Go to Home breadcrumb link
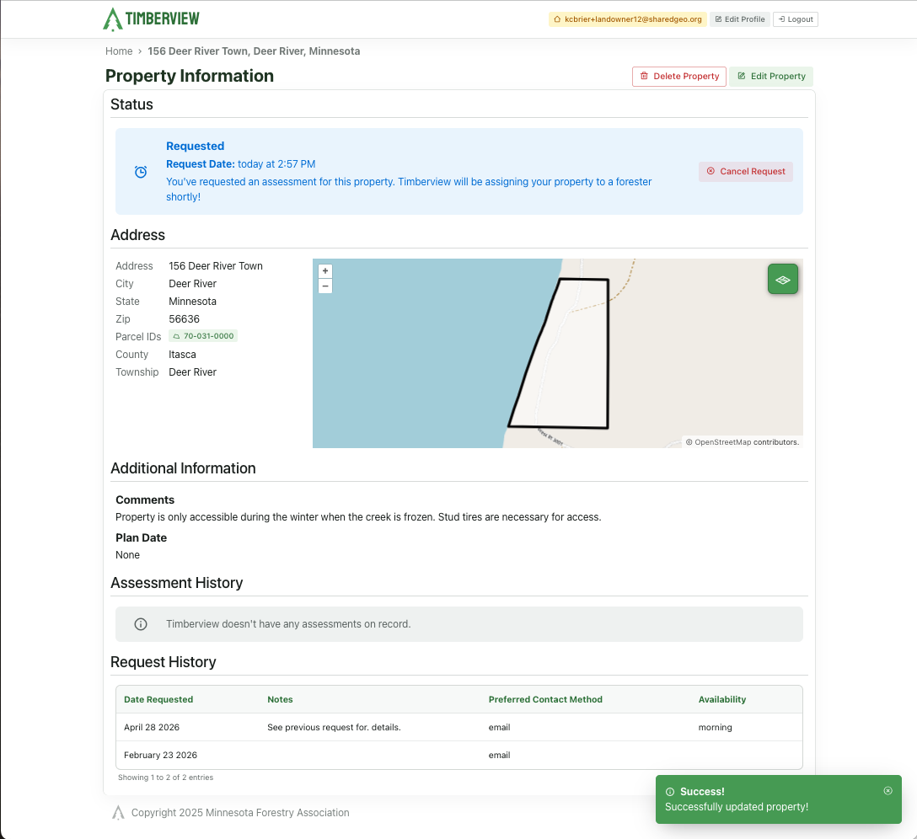The height and width of the screenshot is (839, 917). 119,51
